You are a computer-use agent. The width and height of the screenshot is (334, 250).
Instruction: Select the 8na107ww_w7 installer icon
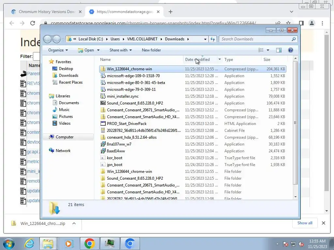103,144
